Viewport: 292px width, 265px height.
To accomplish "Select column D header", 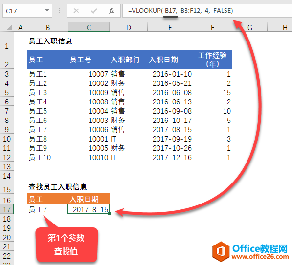I will (129, 28).
